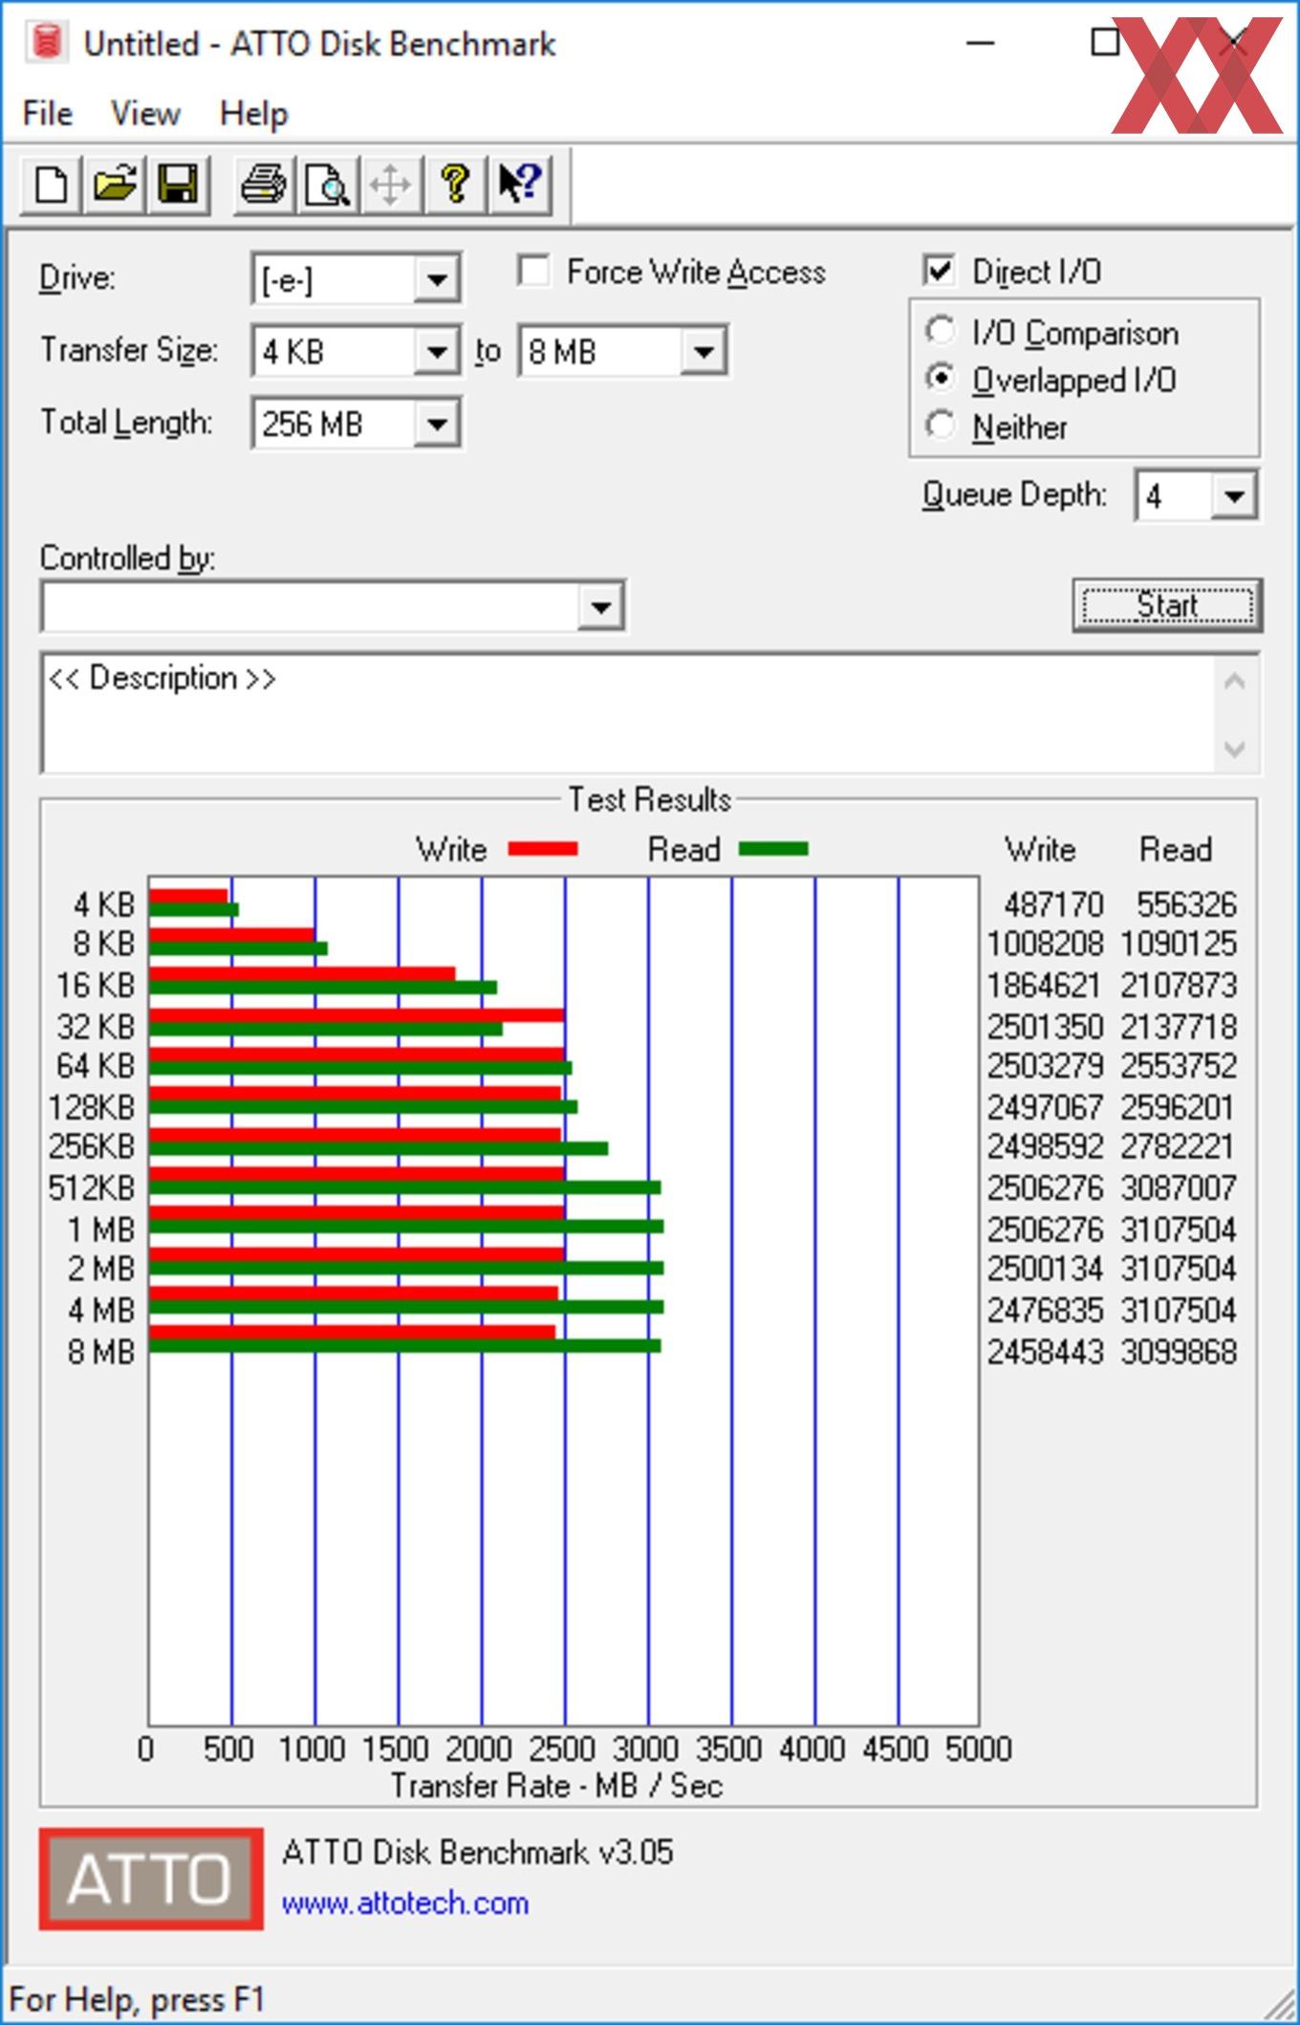Image resolution: width=1300 pixels, height=2025 pixels.
Task: Click the description scrollbar down arrow
Action: [1234, 749]
